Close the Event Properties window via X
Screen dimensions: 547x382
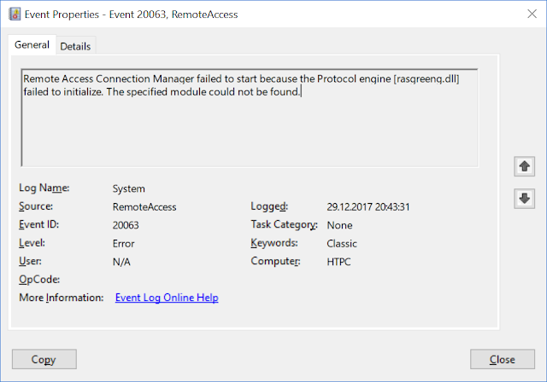tap(532, 14)
